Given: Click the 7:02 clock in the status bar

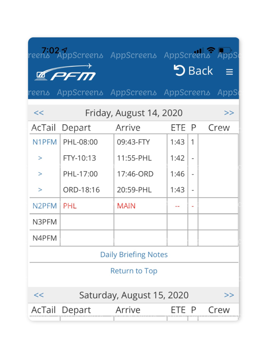Looking at the screenshot, I should (x=50, y=50).
